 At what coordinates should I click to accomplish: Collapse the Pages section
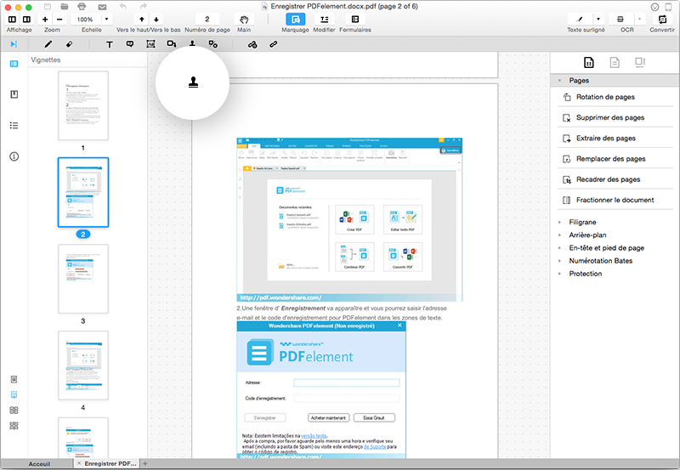[x=559, y=81]
